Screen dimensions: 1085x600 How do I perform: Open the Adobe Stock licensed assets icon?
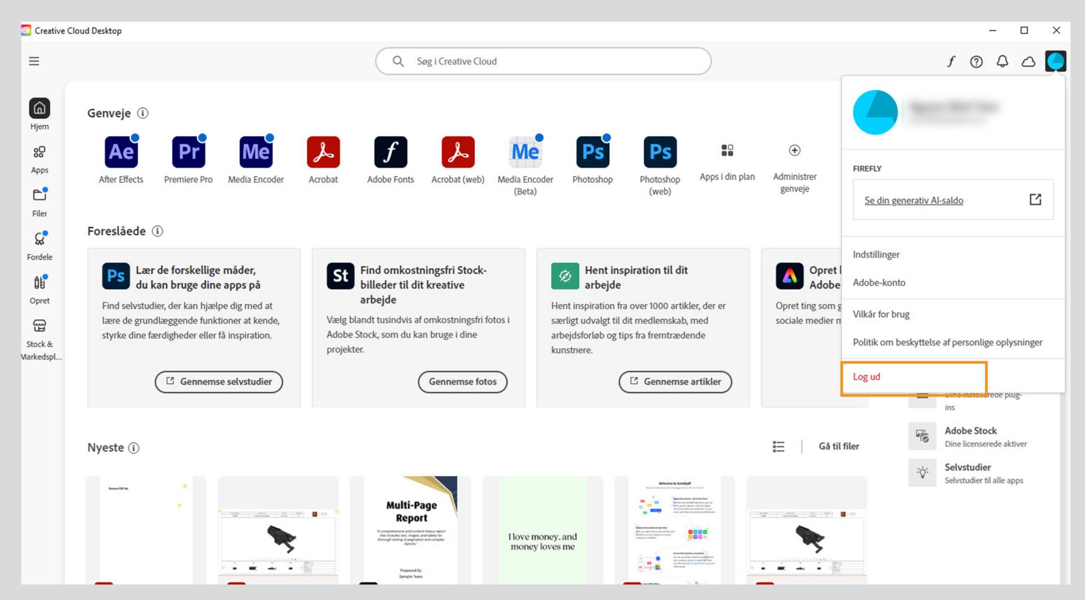(922, 436)
